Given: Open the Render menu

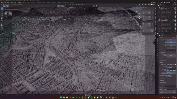Looking at the screenshot, I should click(8, 2).
